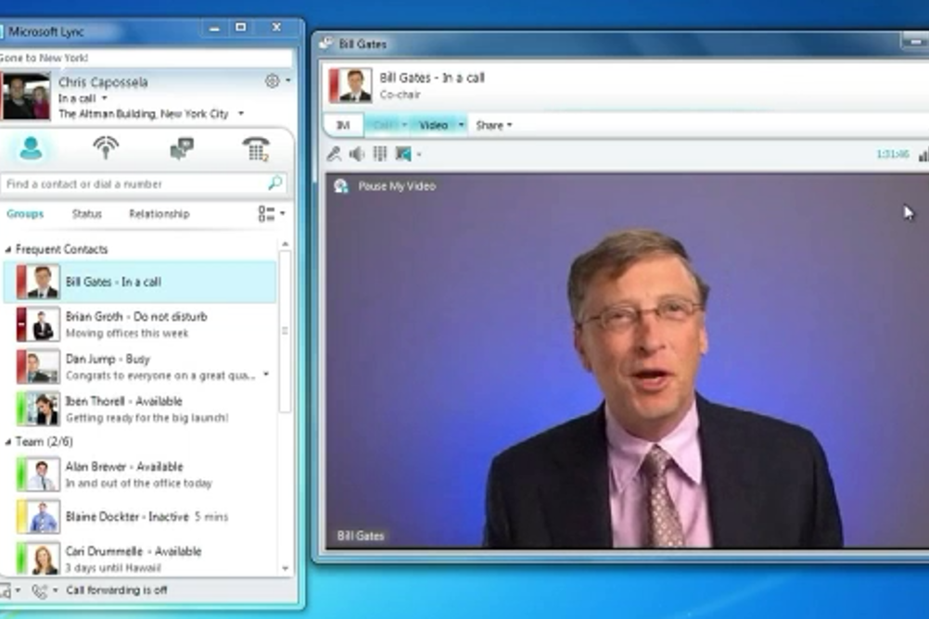Click contact list scroll down arrow

click(x=285, y=569)
